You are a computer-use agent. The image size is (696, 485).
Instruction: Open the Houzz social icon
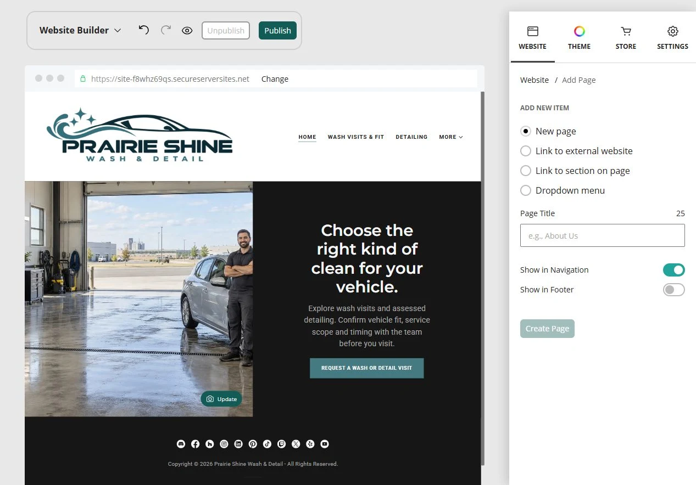210,444
